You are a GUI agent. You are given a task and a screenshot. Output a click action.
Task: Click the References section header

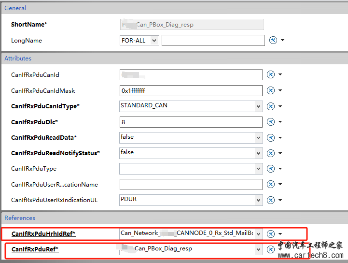coord(20,218)
